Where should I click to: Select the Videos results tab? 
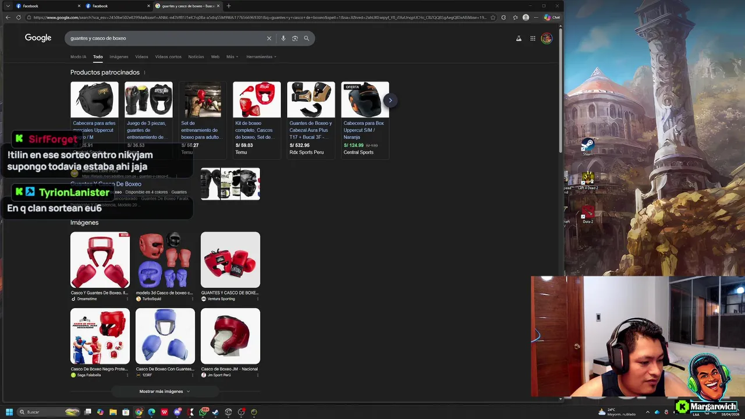(x=141, y=56)
